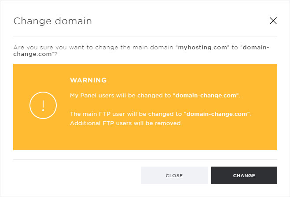
Task: Click the word "FTP" in Additional users line
Action: 108,123
